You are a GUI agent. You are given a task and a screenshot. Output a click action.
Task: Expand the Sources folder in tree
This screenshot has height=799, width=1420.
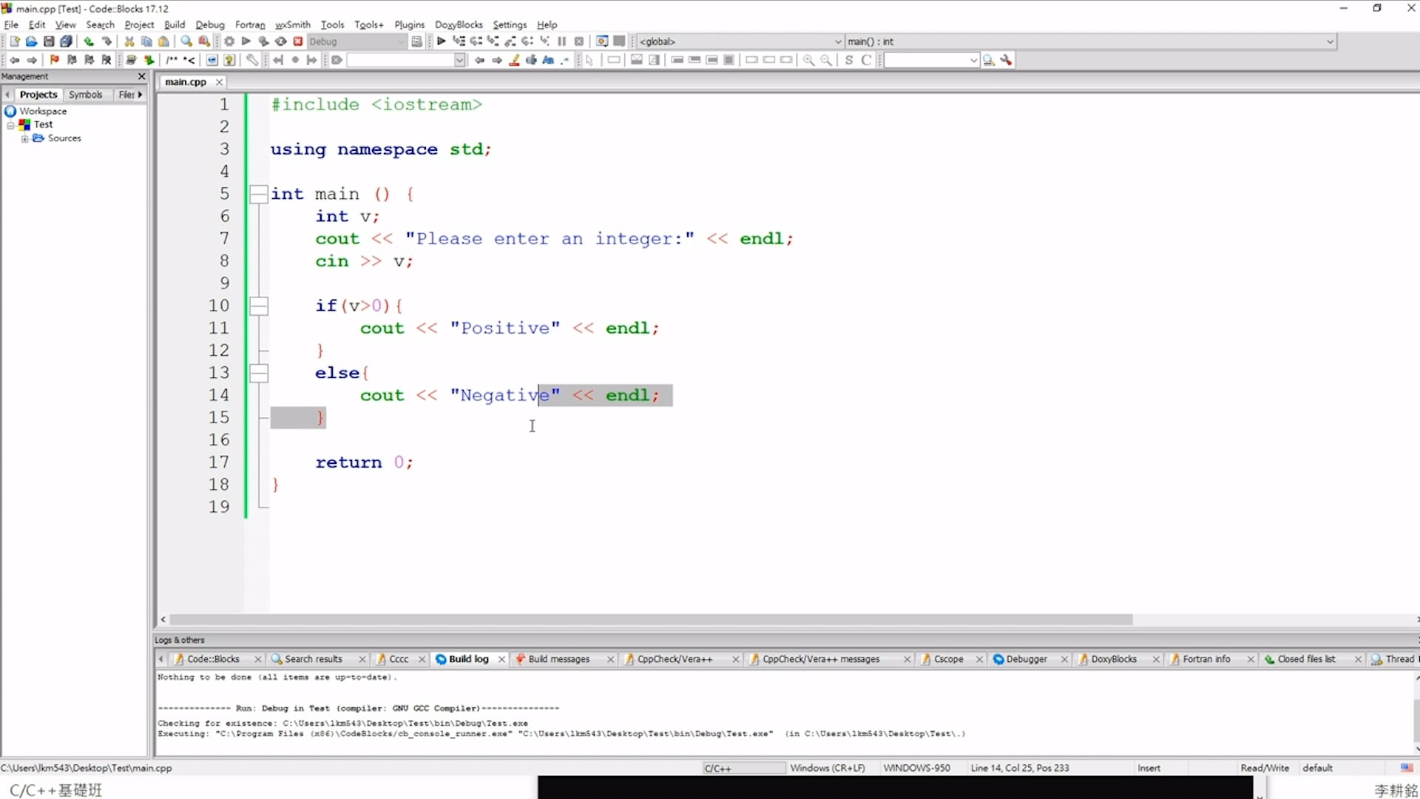(x=24, y=138)
